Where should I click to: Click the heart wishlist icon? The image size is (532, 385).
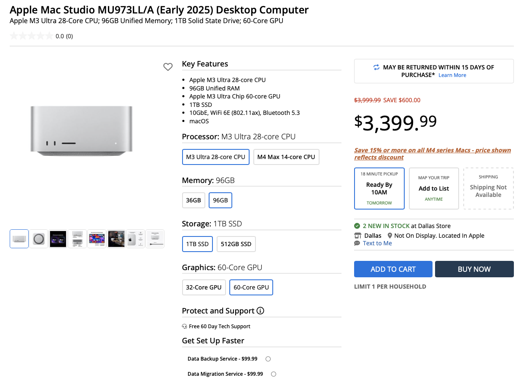[x=168, y=67]
